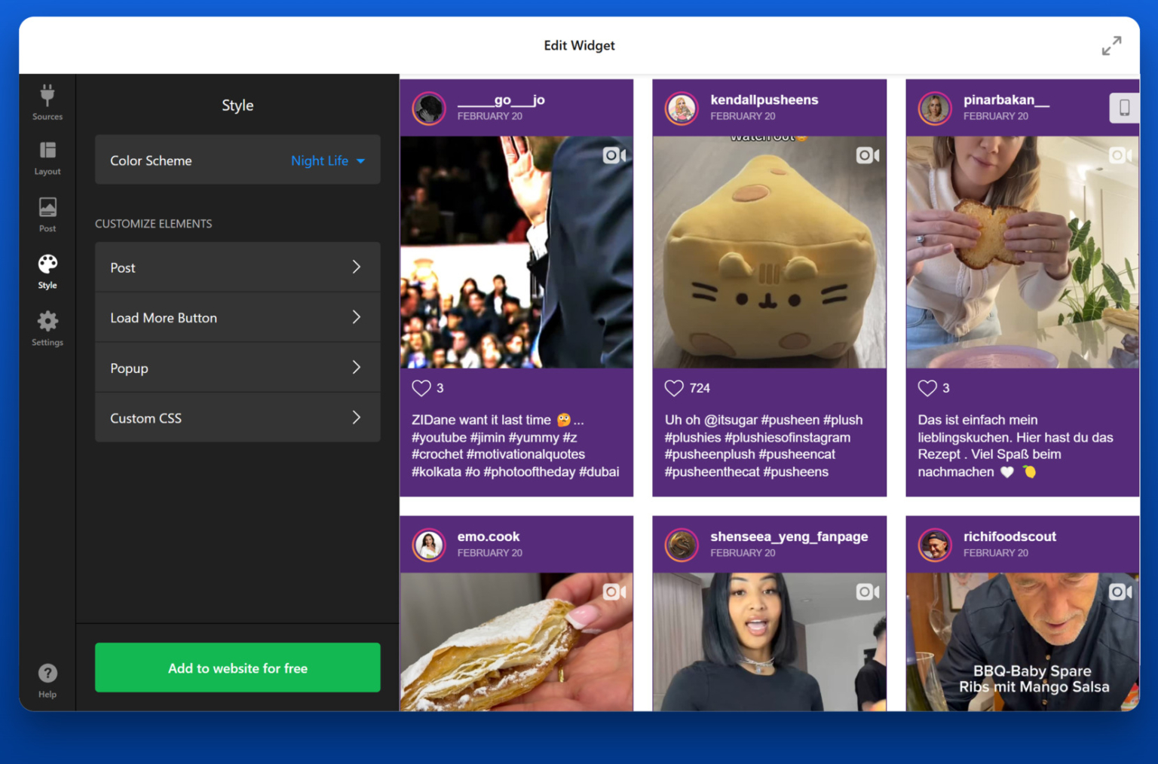Screen dimensions: 1158x764
Task: Tap the heart on pinarbakan's cake post
Action: (x=927, y=388)
